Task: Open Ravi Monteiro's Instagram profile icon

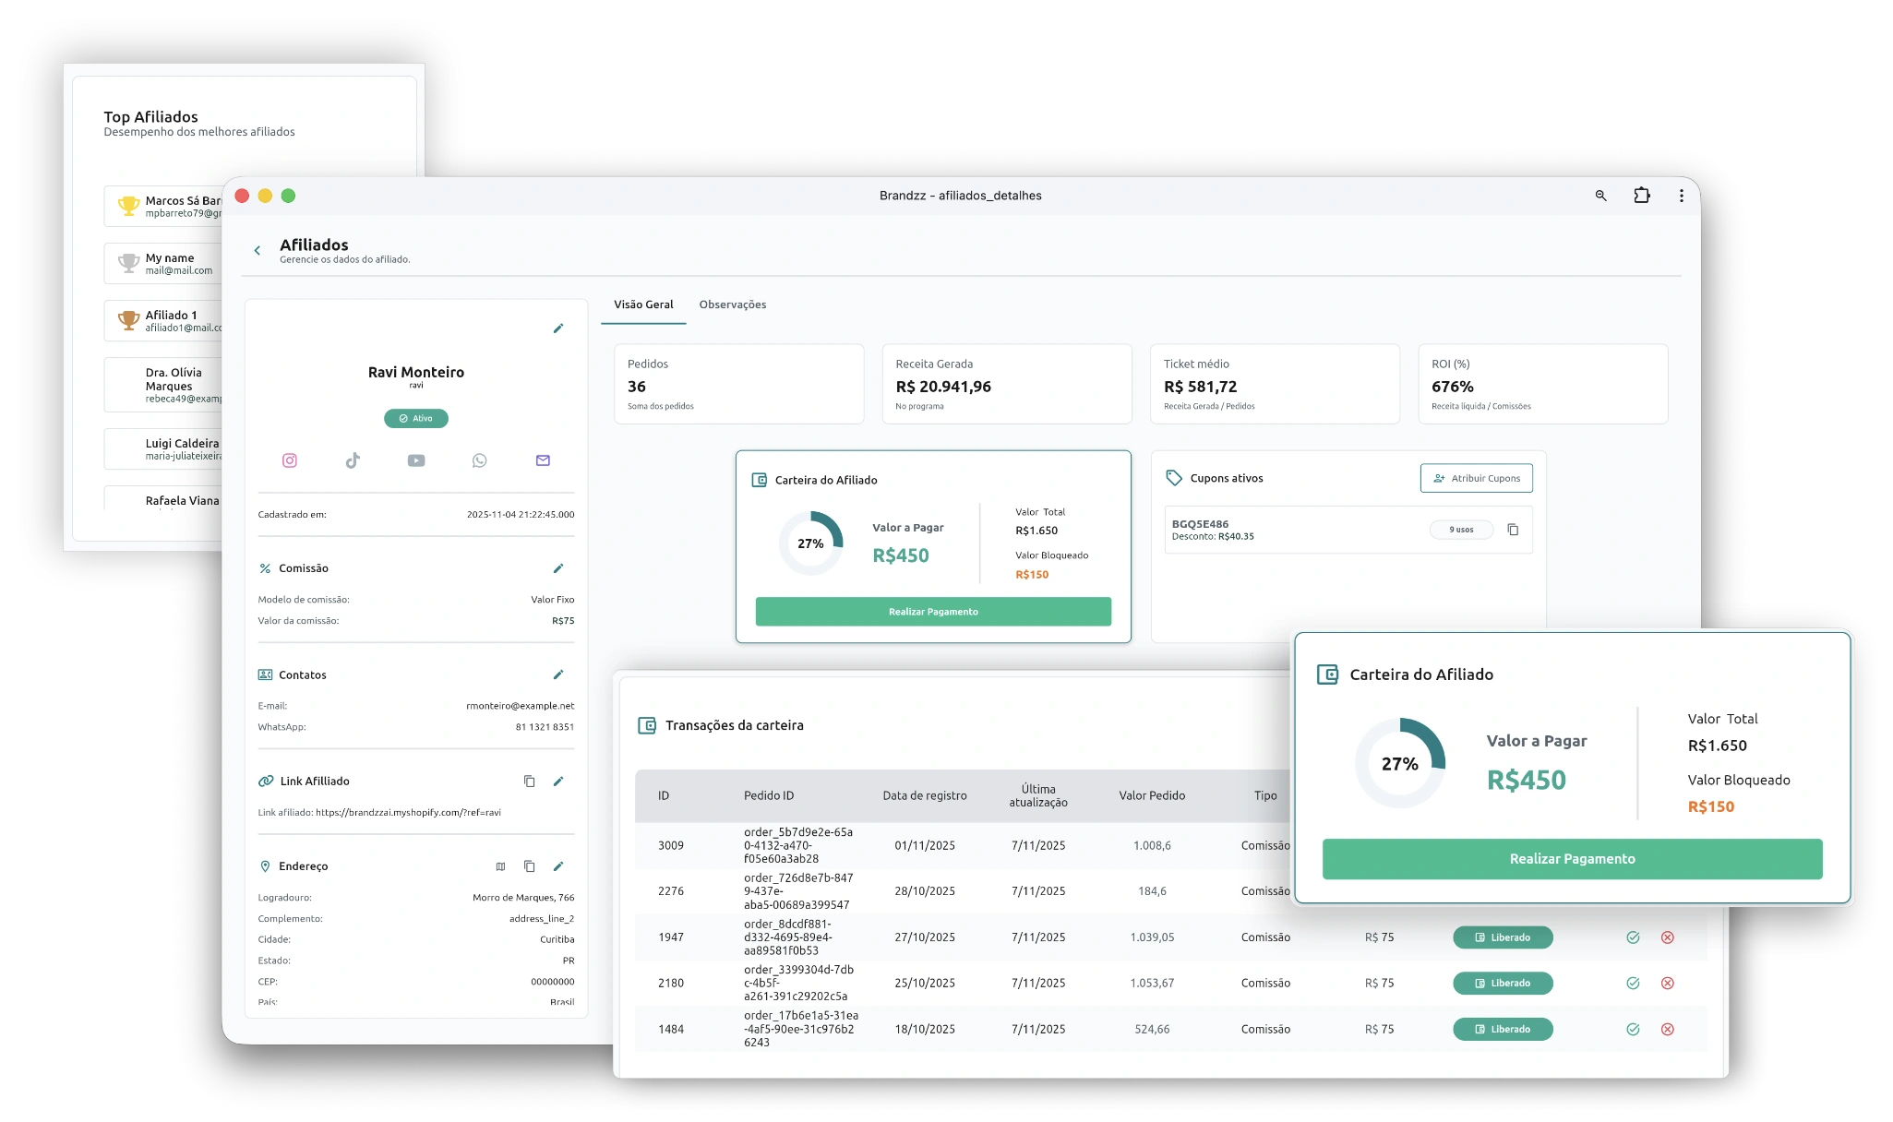Action: [289, 460]
